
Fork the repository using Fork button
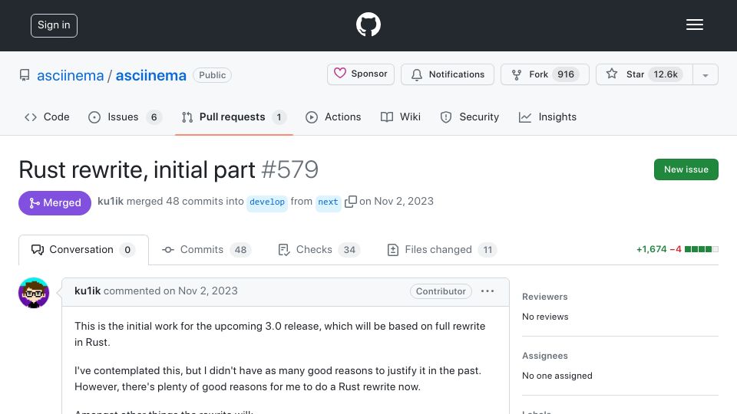[544, 74]
